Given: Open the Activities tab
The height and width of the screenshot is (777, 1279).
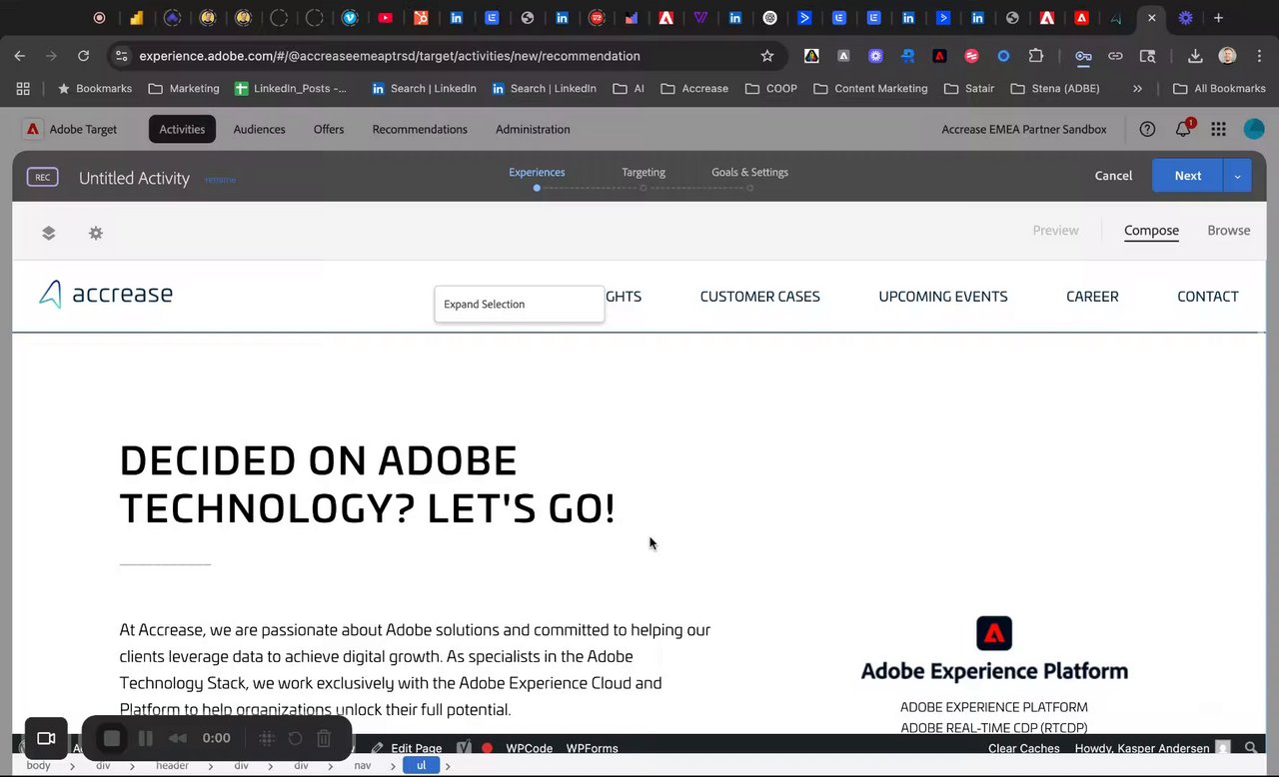Looking at the screenshot, I should pos(182,129).
